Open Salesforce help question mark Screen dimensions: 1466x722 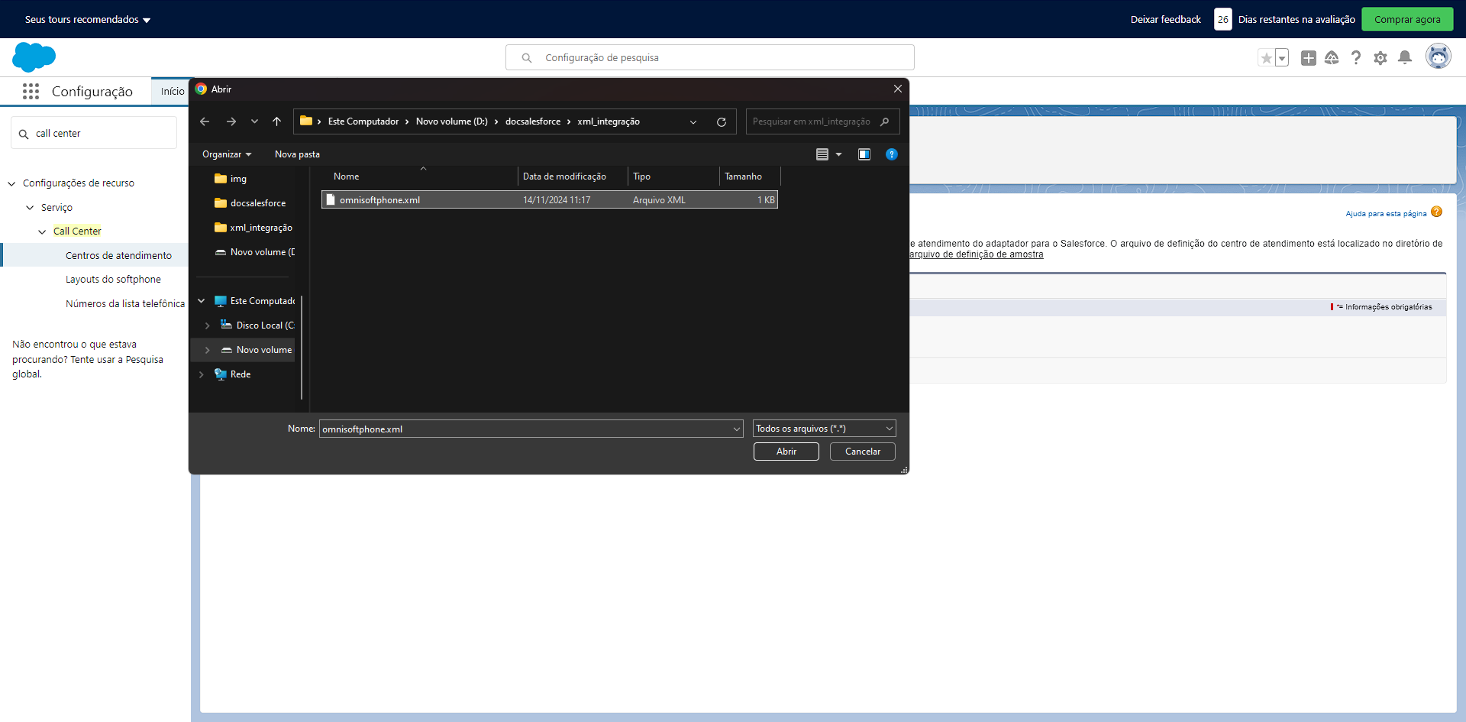tap(1356, 58)
